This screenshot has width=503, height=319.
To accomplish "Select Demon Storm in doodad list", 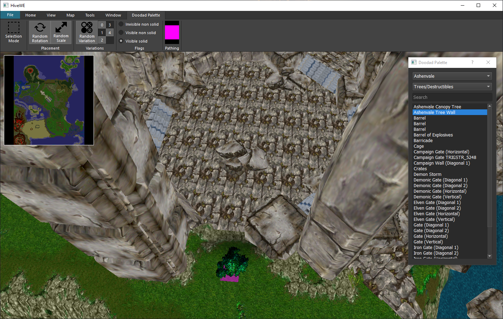I will pyautogui.click(x=450, y=174).
